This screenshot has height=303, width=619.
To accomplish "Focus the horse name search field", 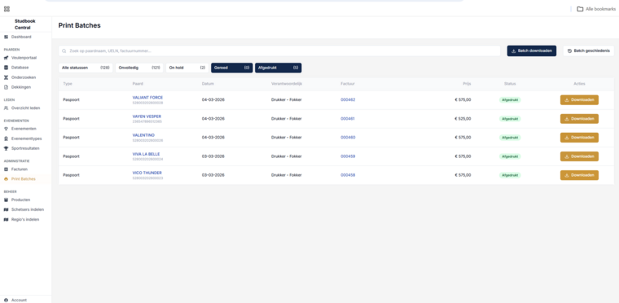I will coord(279,51).
